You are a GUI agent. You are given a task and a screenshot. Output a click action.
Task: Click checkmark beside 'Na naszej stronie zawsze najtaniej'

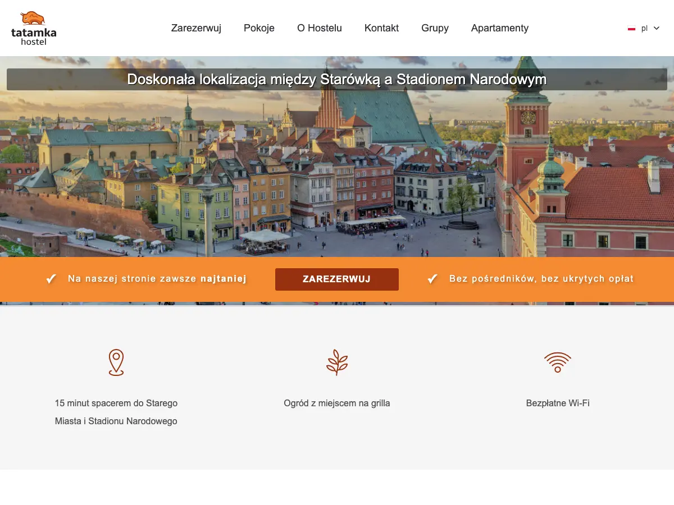coord(51,279)
